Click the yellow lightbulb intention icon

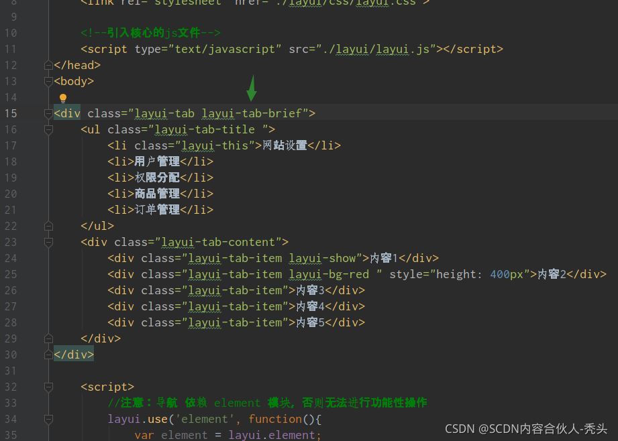(x=62, y=98)
